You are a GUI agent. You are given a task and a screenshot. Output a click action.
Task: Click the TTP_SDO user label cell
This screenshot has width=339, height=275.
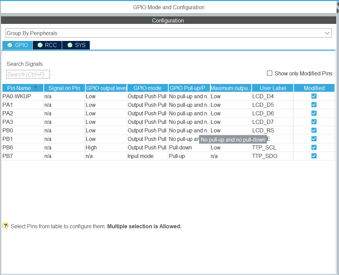pos(272,156)
